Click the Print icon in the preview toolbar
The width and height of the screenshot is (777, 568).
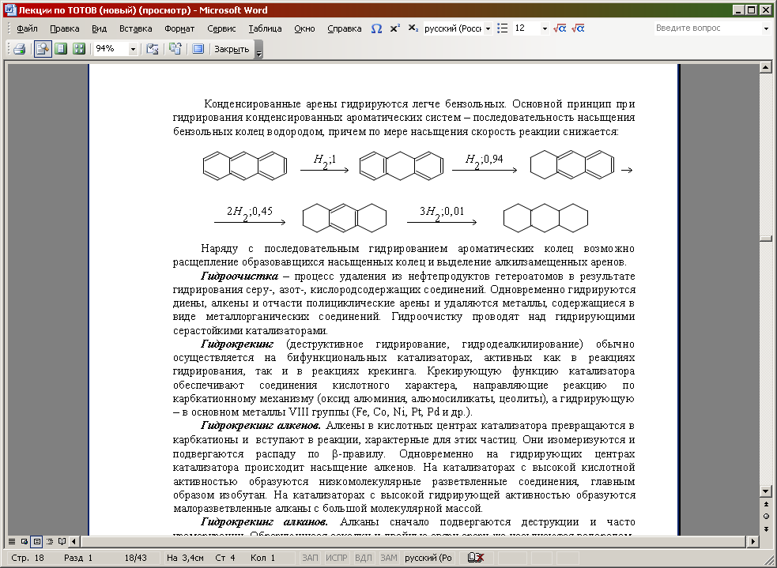[20, 48]
